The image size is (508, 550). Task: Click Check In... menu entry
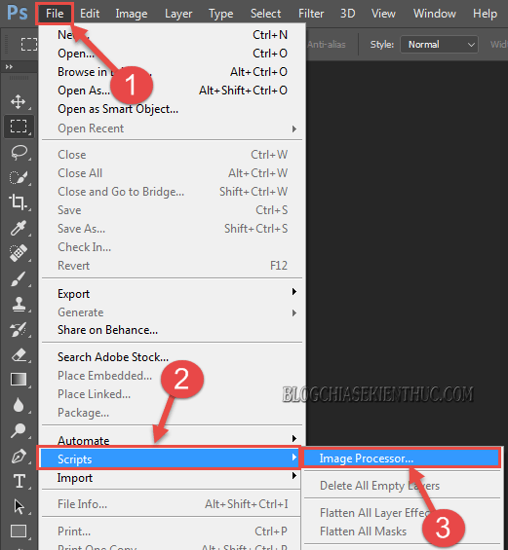point(173,247)
